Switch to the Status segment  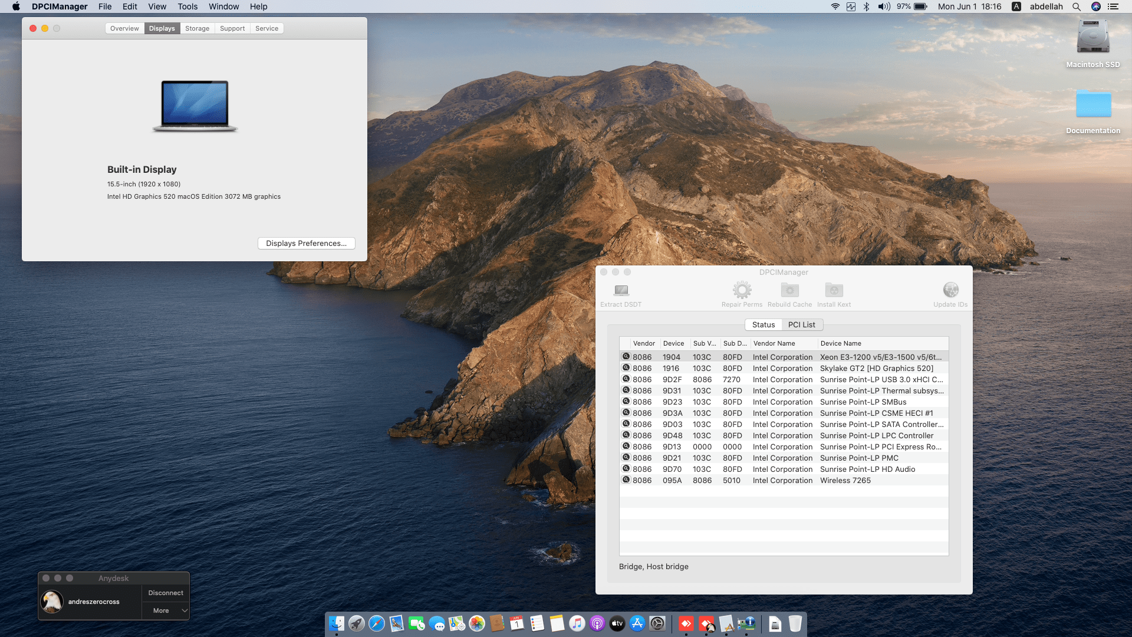click(x=764, y=325)
